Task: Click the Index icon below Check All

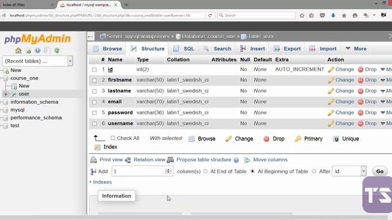Action: click(97, 147)
